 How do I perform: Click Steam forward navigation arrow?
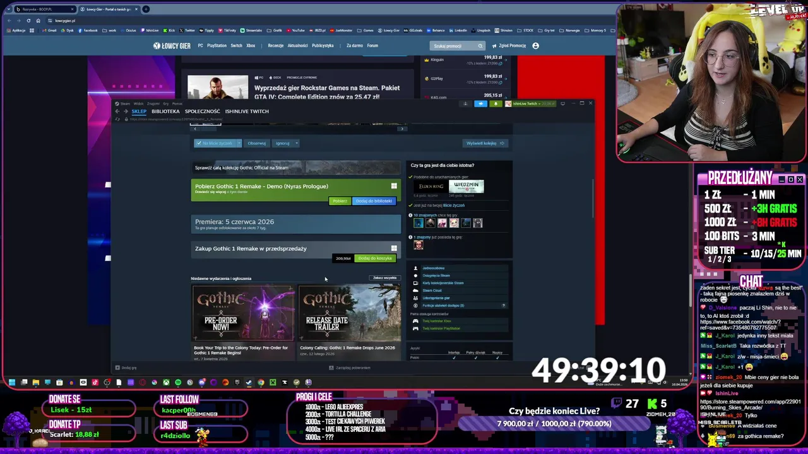point(126,111)
